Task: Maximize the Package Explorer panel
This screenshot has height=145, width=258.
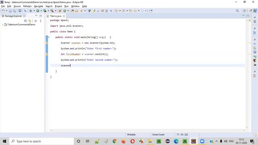Action: (x=41, y=16)
